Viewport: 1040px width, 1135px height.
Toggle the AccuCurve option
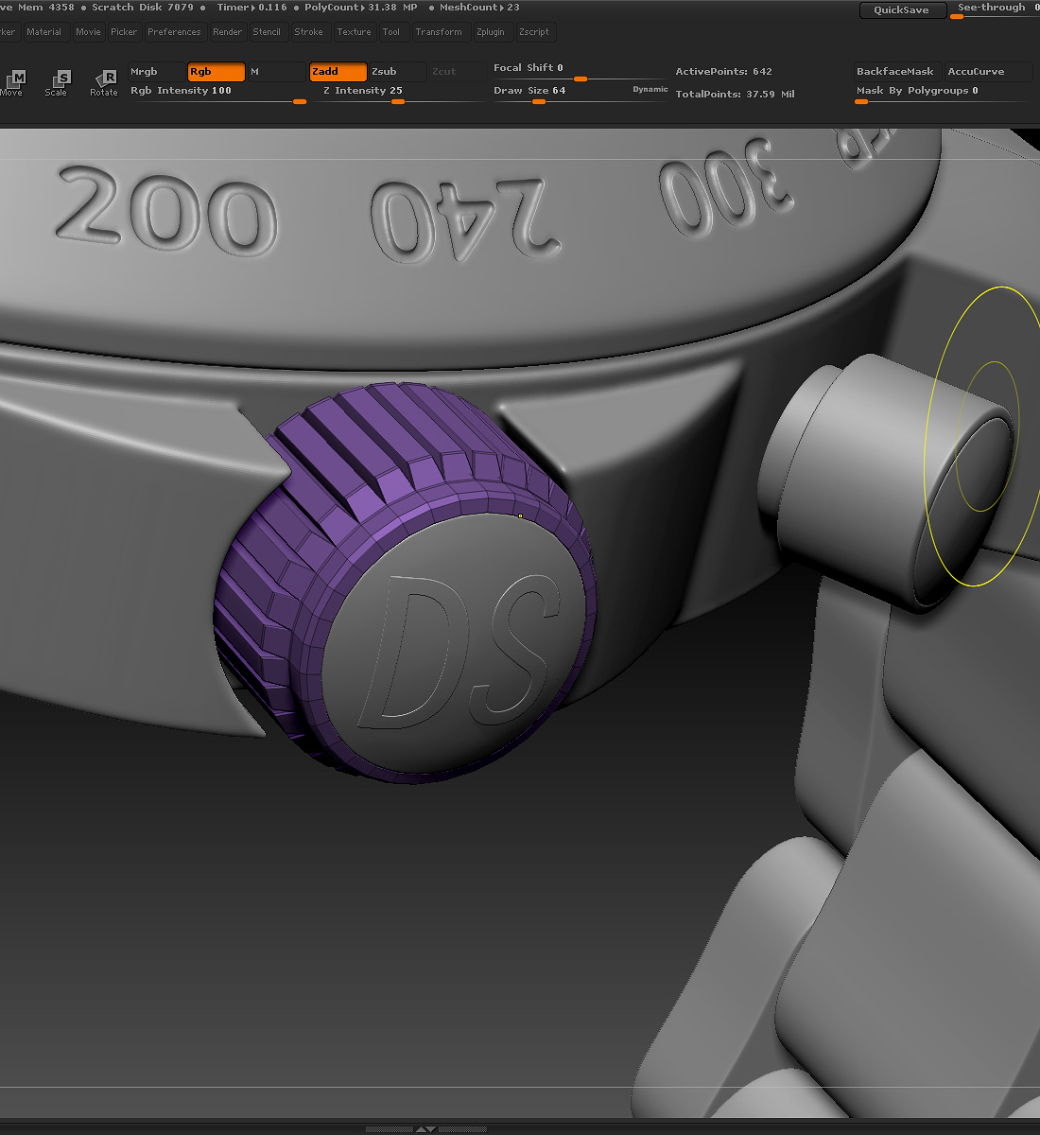tap(987, 72)
